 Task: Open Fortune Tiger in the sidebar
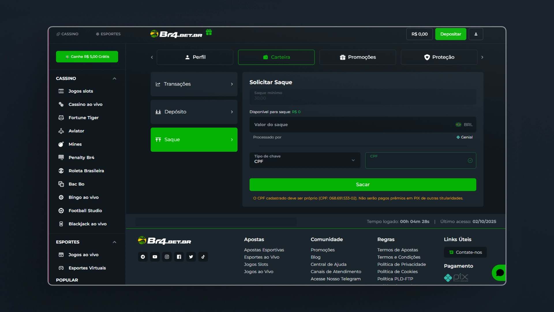(83, 118)
